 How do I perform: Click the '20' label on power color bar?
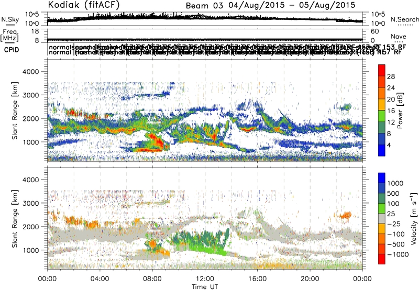coord(391,99)
